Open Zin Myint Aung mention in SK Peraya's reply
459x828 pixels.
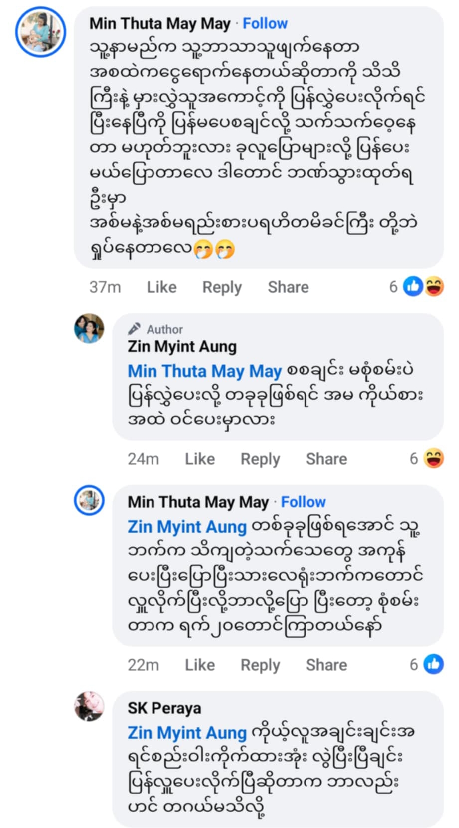point(187,733)
